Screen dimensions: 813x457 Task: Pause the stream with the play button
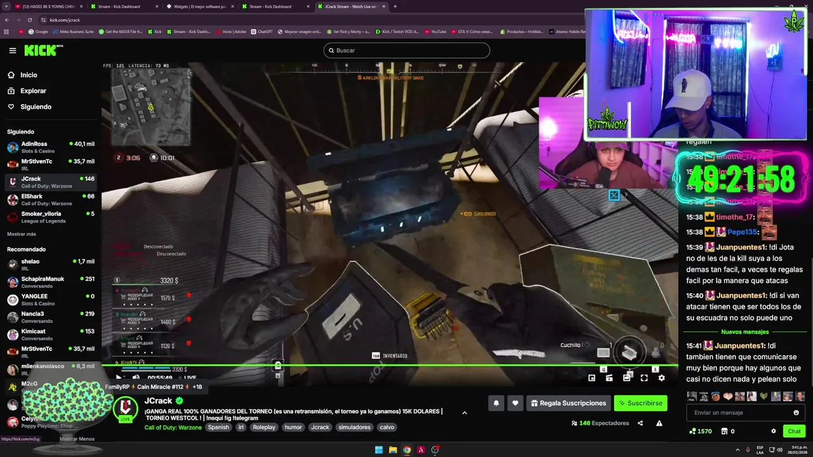pyautogui.click(x=119, y=378)
